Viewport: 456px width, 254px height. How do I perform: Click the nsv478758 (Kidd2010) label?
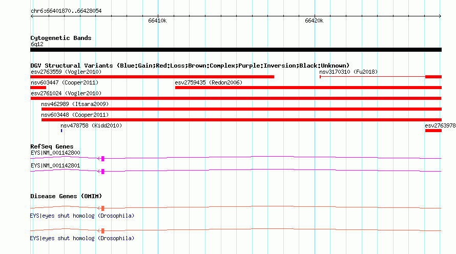91,125
